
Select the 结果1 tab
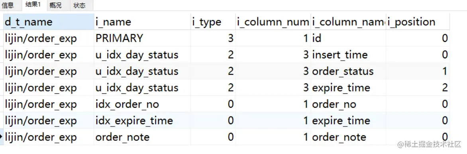[33, 5]
